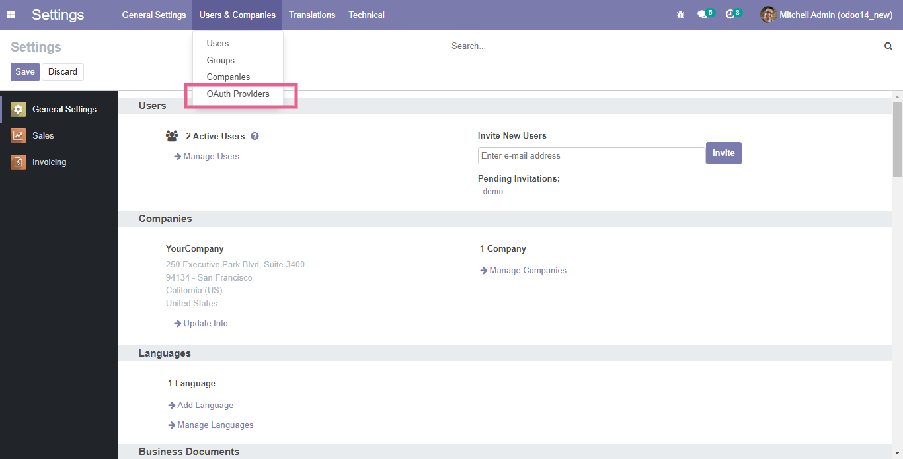Click the vertical scrollbar on the right

point(897,140)
